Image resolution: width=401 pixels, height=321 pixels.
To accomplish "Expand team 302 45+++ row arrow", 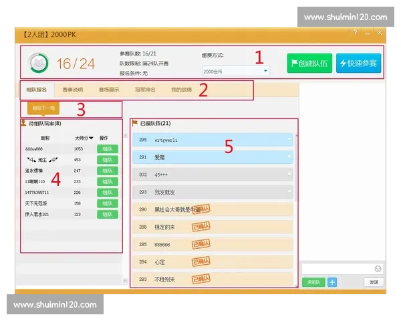I will 289,175.
